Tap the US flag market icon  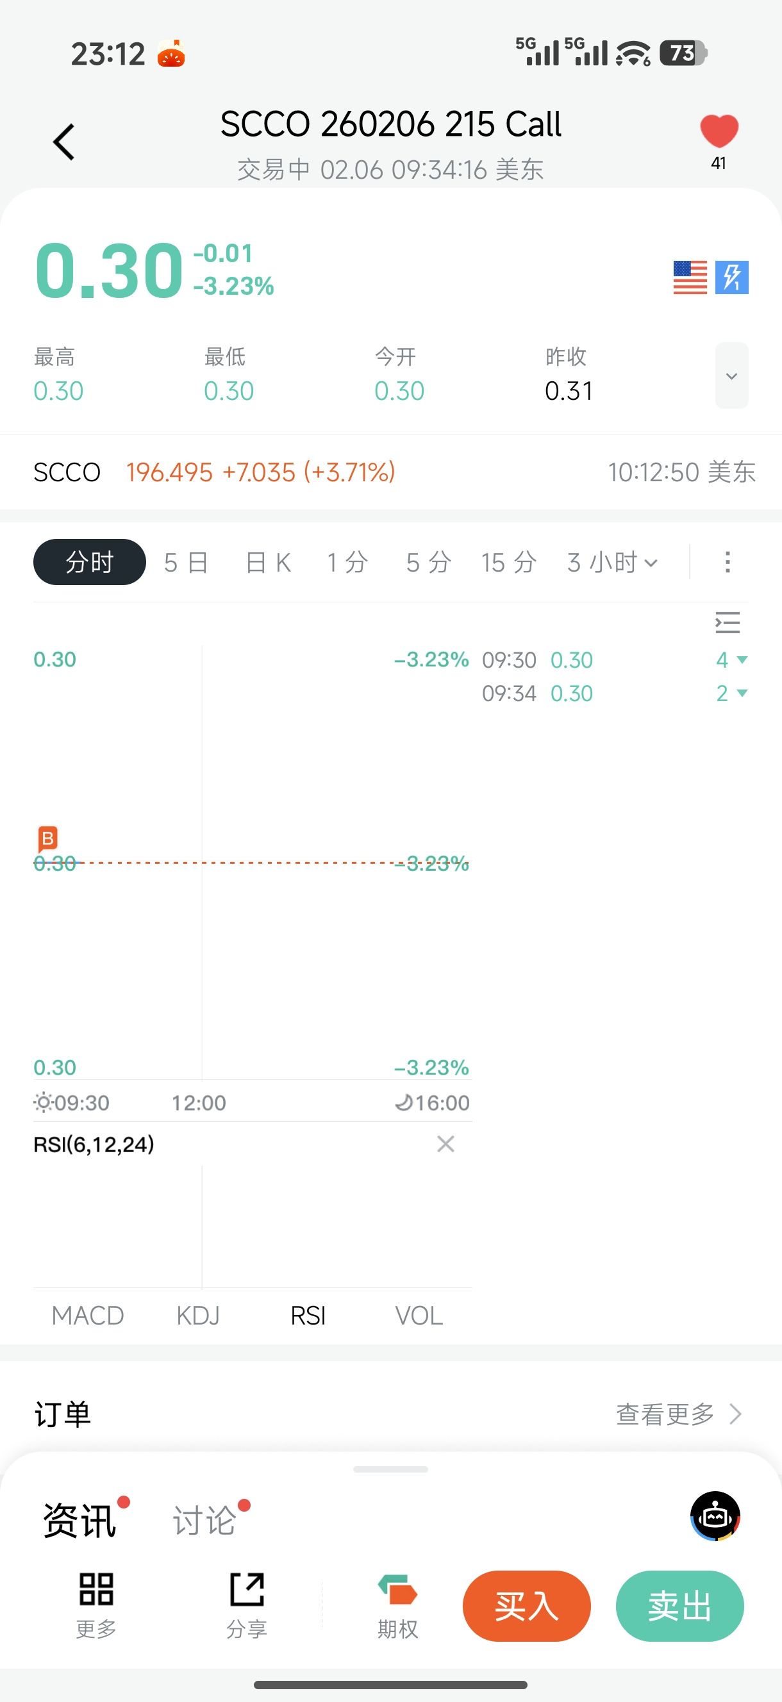(x=690, y=277)
